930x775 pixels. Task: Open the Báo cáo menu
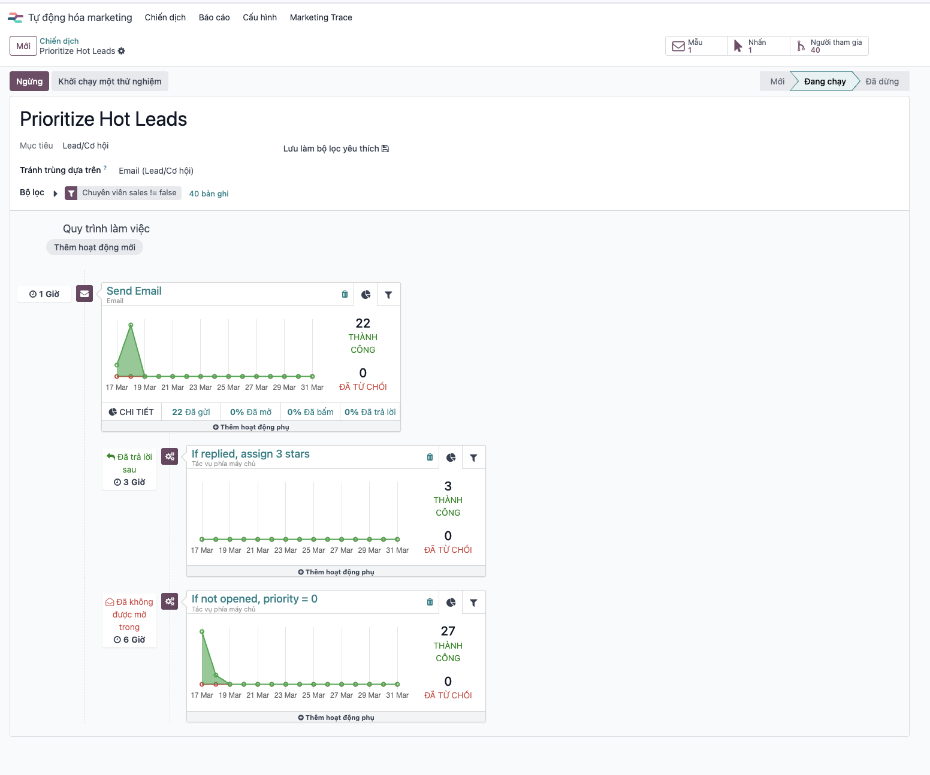214,17
